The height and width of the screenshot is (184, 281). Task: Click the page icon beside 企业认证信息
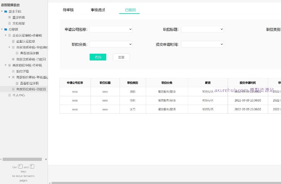pos(13,41)
